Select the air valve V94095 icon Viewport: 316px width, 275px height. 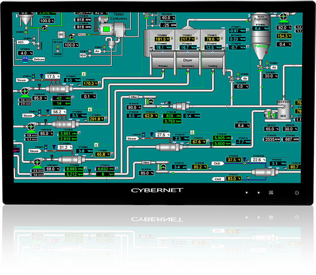tap(267, 63)
